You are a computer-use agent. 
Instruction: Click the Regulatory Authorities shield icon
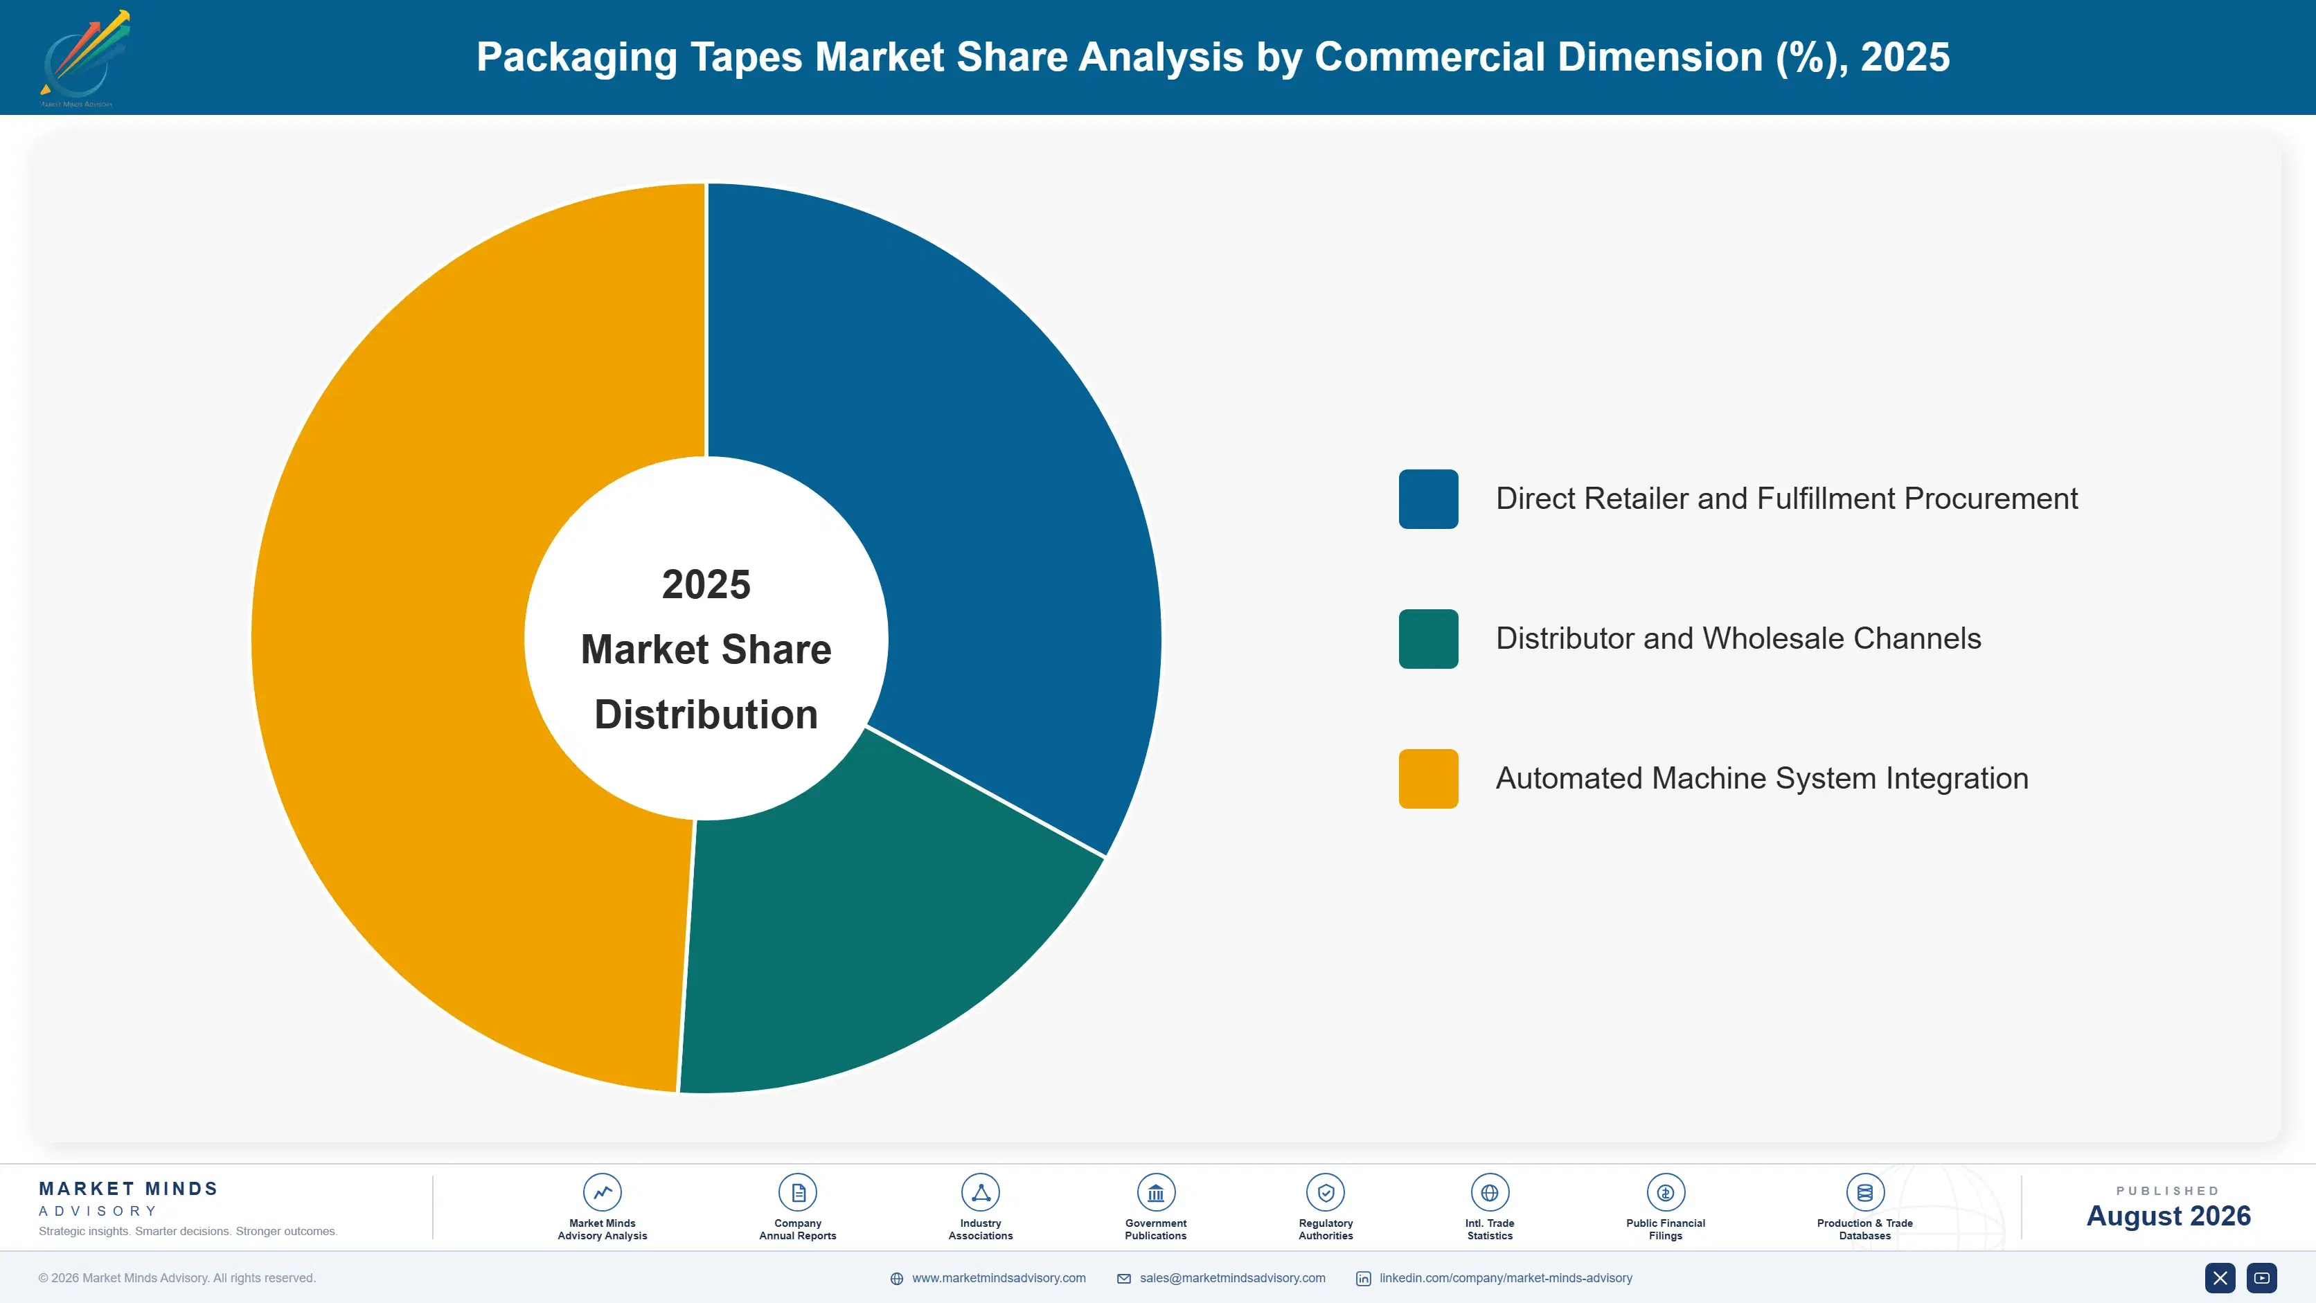[x=1325, y=1192]
